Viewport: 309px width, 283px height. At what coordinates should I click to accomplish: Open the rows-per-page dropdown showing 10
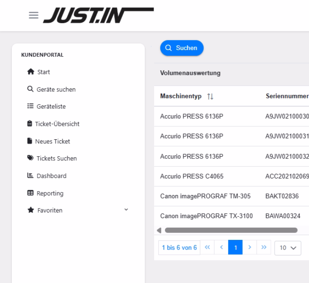(288, 248)
